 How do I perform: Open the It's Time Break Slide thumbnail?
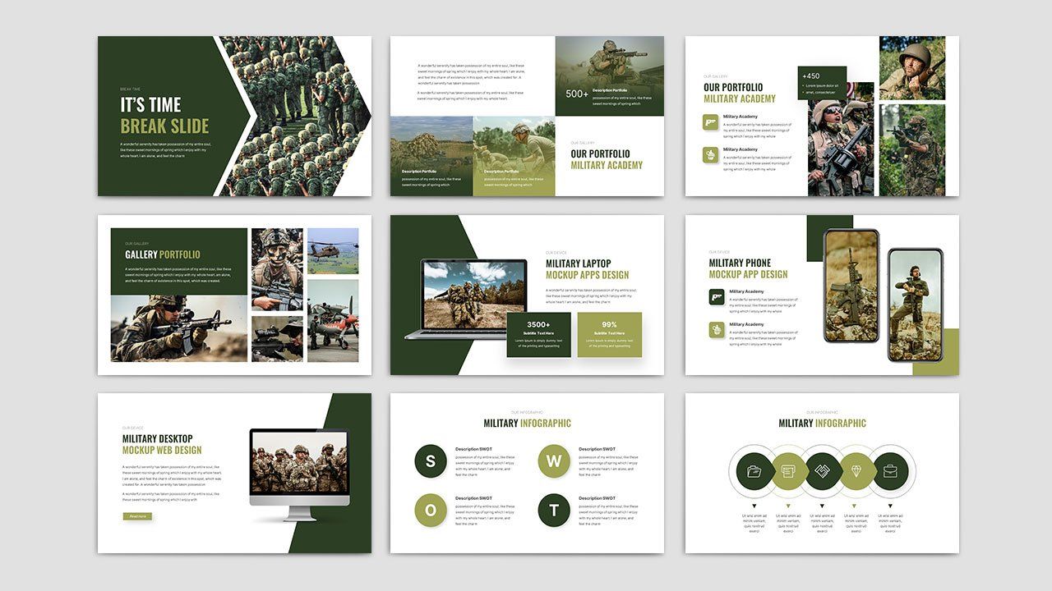234,116
